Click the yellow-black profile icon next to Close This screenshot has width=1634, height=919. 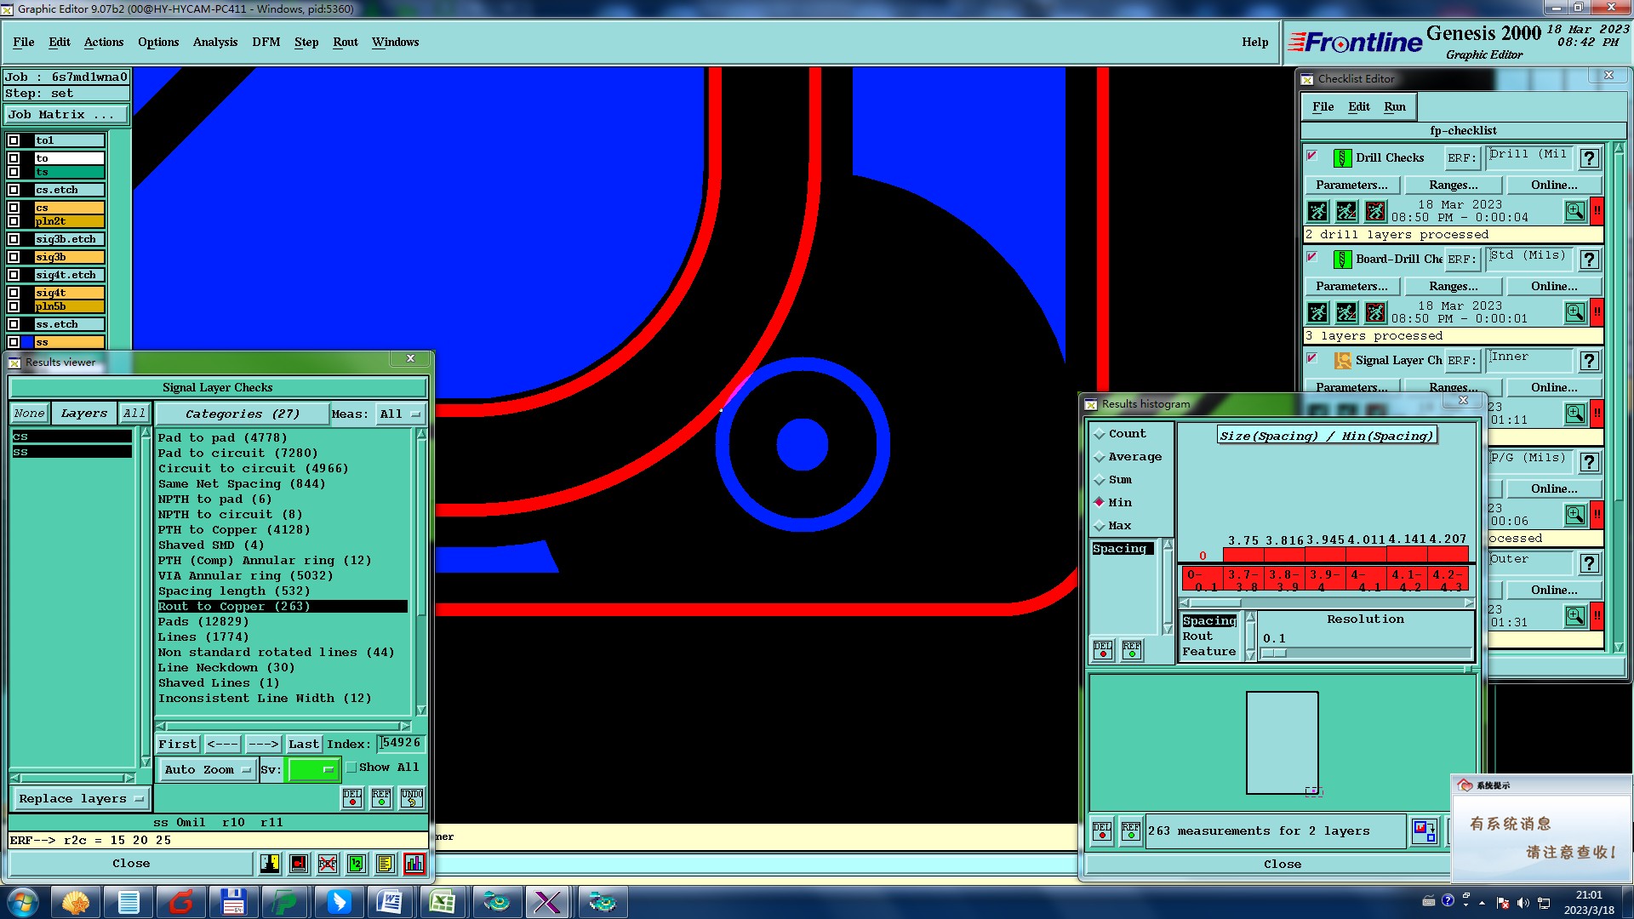pos(270,864)
